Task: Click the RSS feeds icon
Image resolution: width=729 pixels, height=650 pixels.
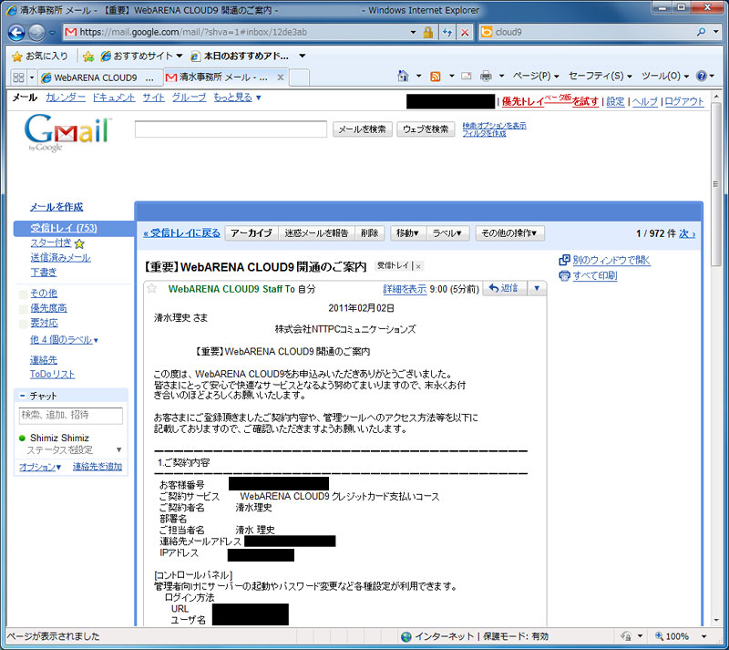Action: (x=436, y=77)
